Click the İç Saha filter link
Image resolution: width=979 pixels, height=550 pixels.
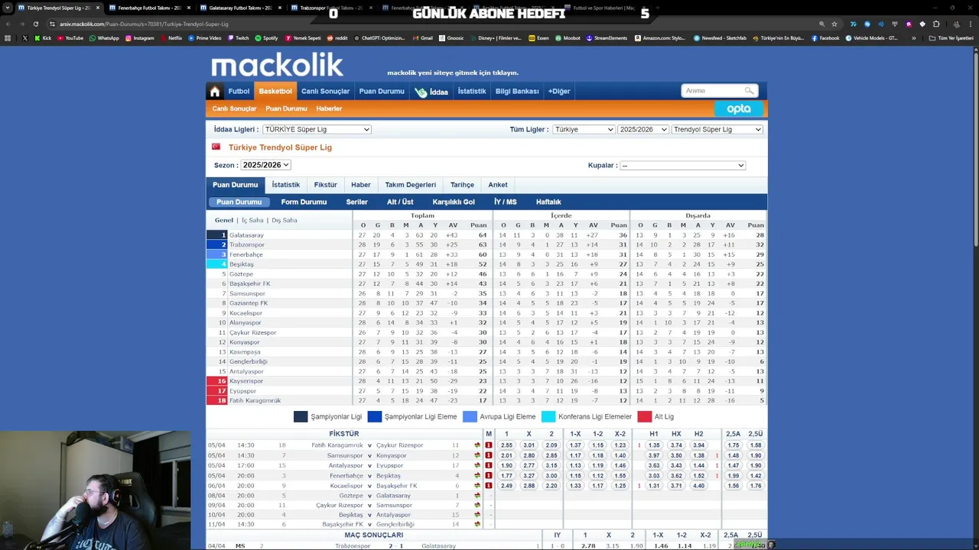[x=252, y=221]
